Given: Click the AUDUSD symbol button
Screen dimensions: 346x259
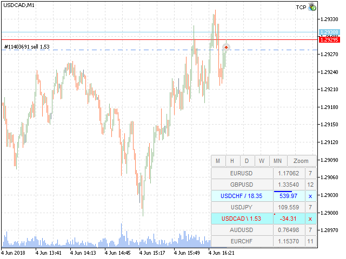Looking at the screenshot, I should [x=242, y=230].
